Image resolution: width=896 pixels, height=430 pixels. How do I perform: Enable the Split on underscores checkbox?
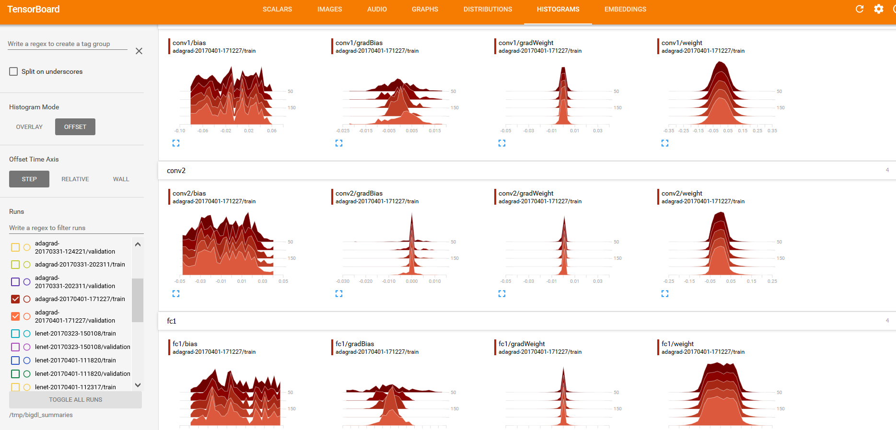pyautogui.click(x=13, y=71)
